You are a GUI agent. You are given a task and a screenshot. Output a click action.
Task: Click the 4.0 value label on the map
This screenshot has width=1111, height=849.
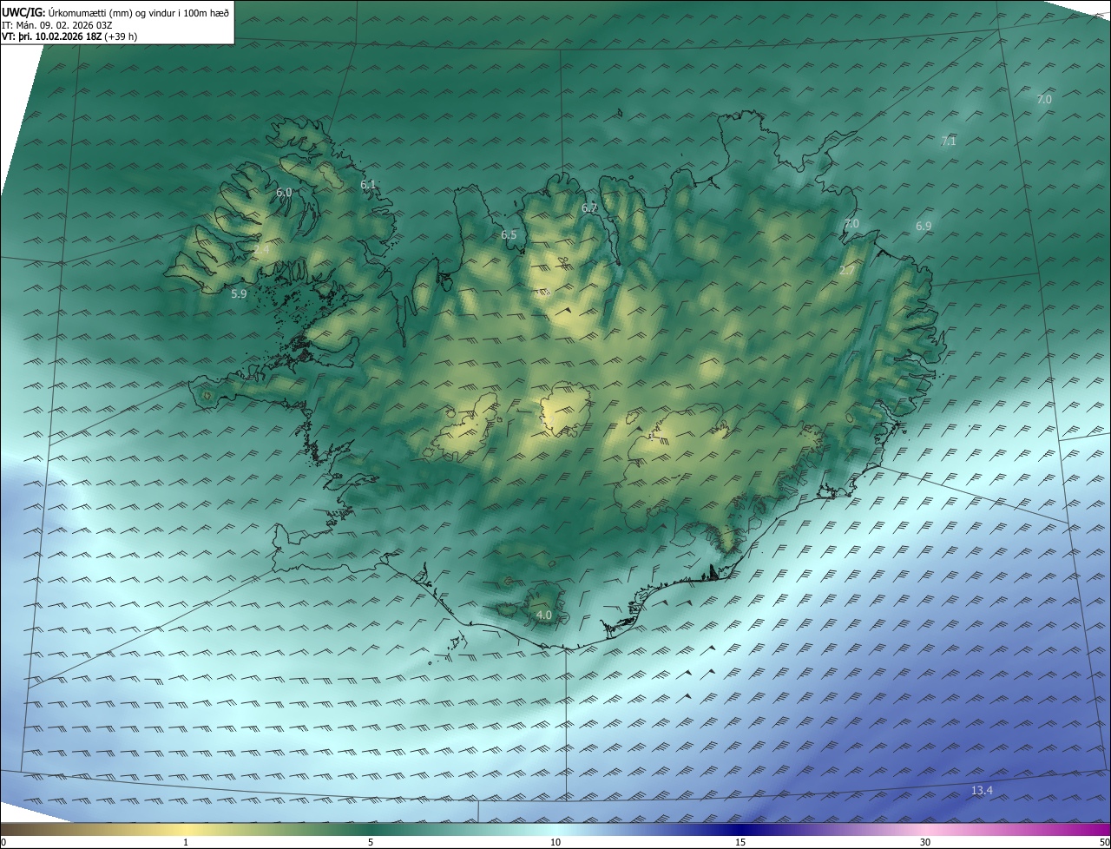[543, 615]
